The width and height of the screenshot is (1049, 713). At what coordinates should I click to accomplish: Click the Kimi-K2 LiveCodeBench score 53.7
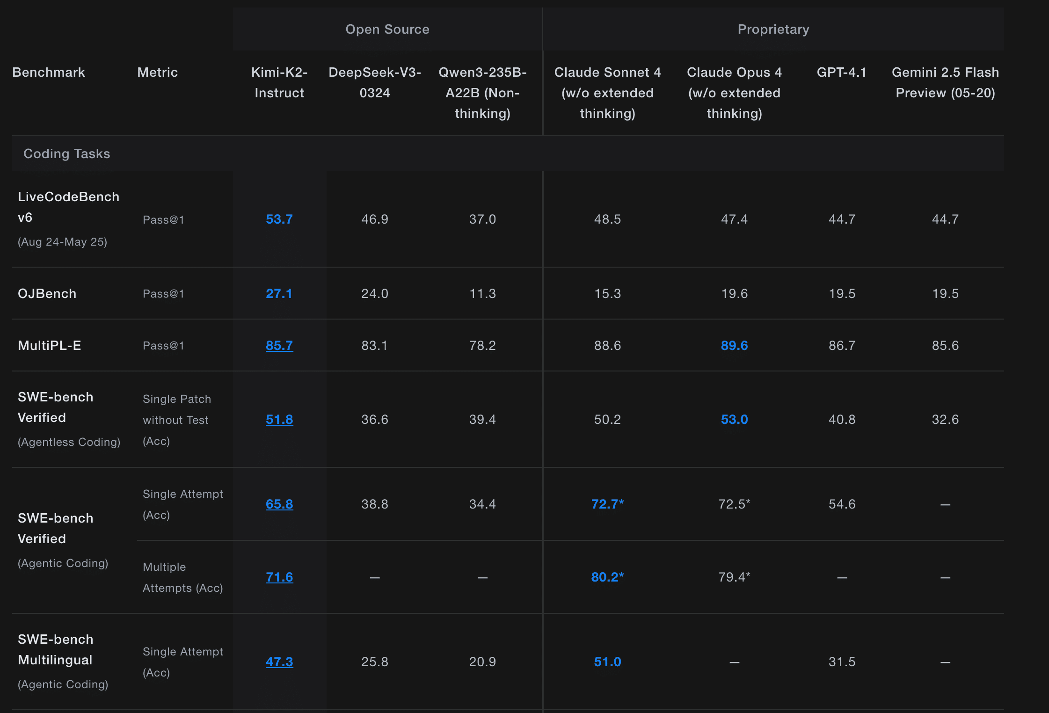(x=279, y=219)
